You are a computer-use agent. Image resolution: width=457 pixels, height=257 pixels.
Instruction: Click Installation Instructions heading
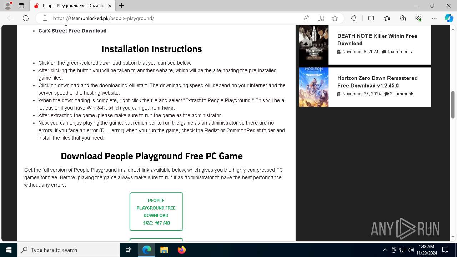pyautogui.click(x=152, y=49)
